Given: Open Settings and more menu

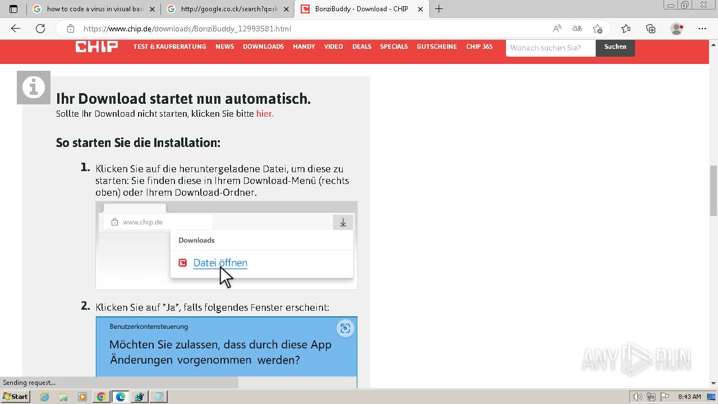Looking at the screenshot, I should [702, 29].
